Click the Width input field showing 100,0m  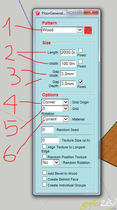tap(68, 63)
